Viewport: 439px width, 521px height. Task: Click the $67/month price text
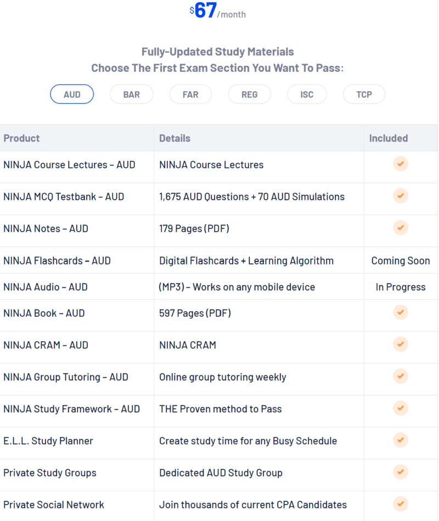[x=218, y=10]
